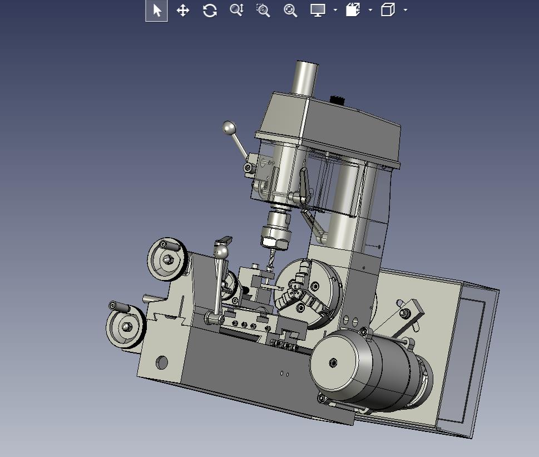Activate the rotate view tool
This screenshot has width=539, height=457.
click(210, 11)
